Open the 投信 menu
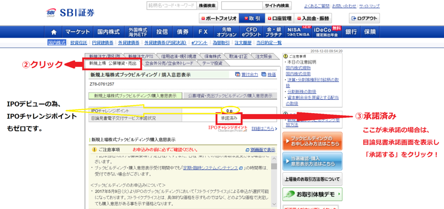Viewport: 444px width, 209px height. click(162, 32)
